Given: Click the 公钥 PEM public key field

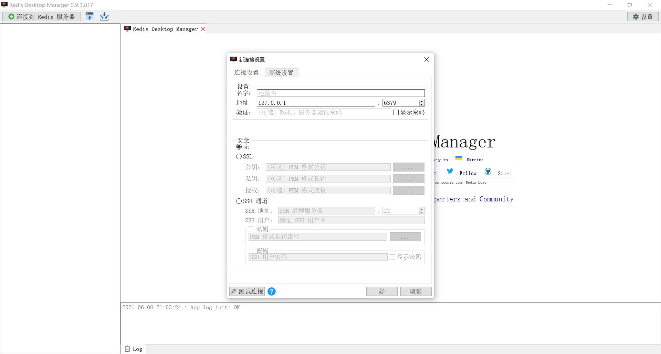Looking at the screenshot, I should (328, 167).
